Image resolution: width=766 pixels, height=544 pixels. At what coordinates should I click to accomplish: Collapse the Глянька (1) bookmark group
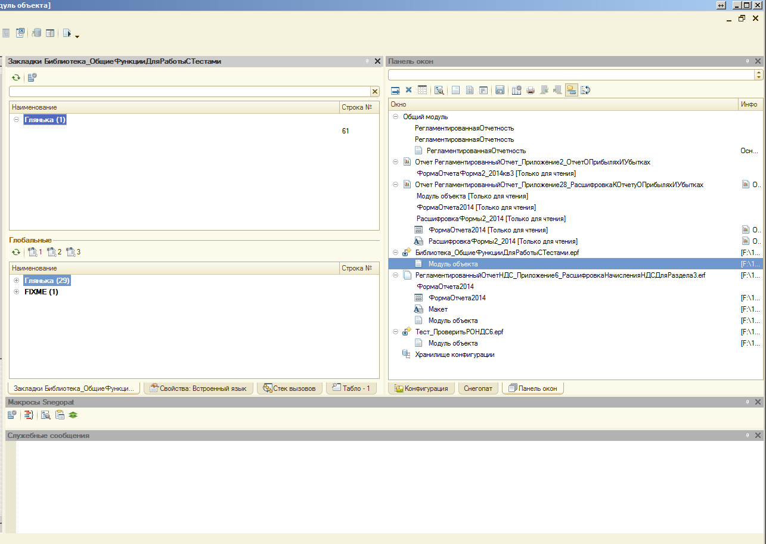pos(16,120)
